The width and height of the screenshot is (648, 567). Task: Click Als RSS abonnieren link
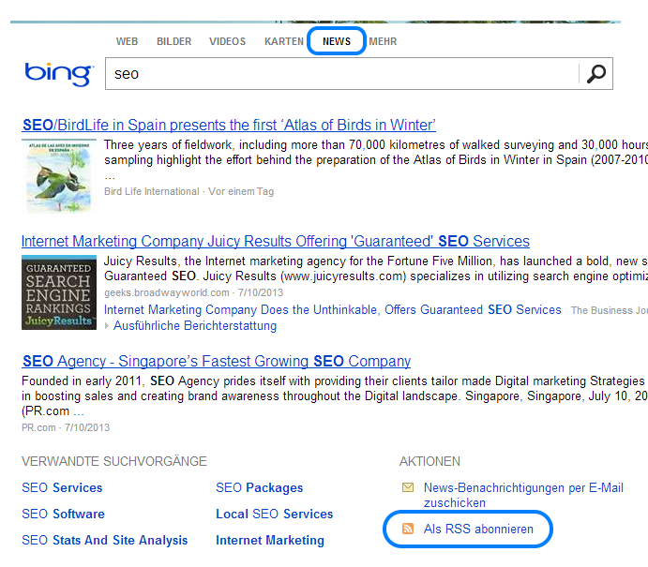[x=478, y=529]
